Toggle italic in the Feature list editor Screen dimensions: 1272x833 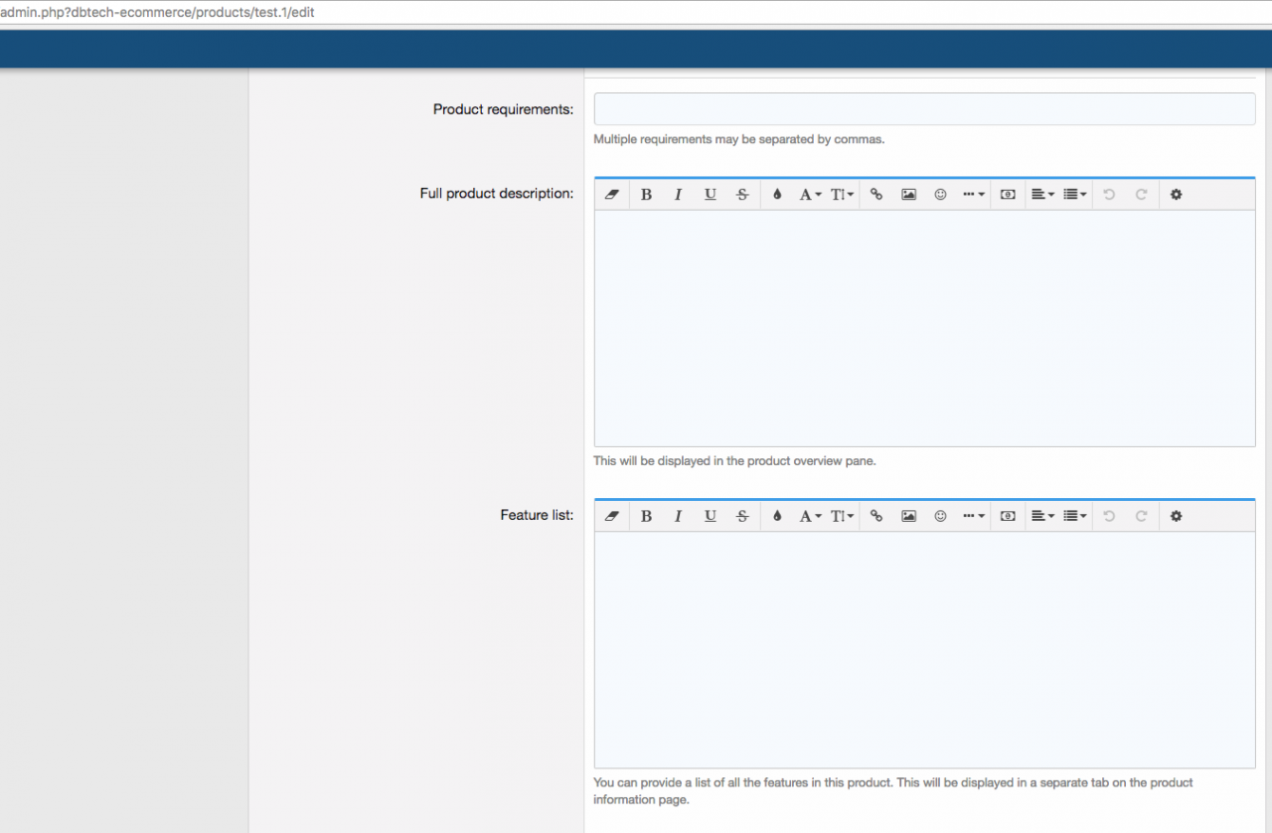coord(678,516)
